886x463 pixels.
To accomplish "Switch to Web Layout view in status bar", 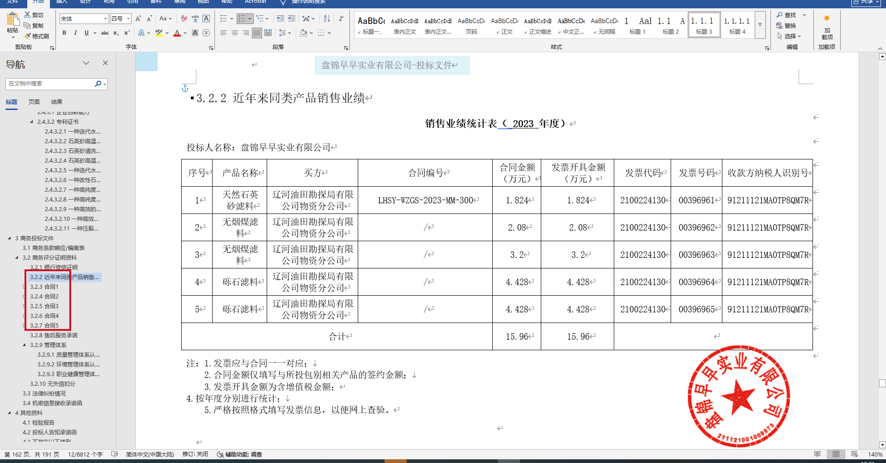I will (854, 454).
